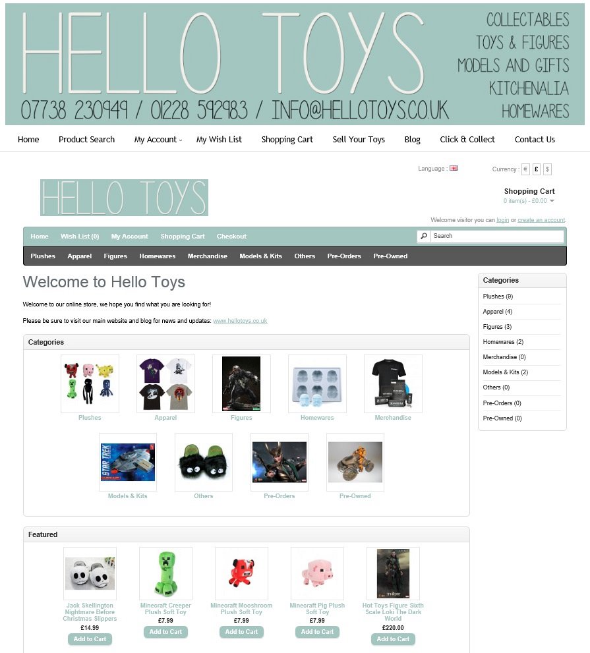Open www.hellotoys.co.uk link

point(241,321)
